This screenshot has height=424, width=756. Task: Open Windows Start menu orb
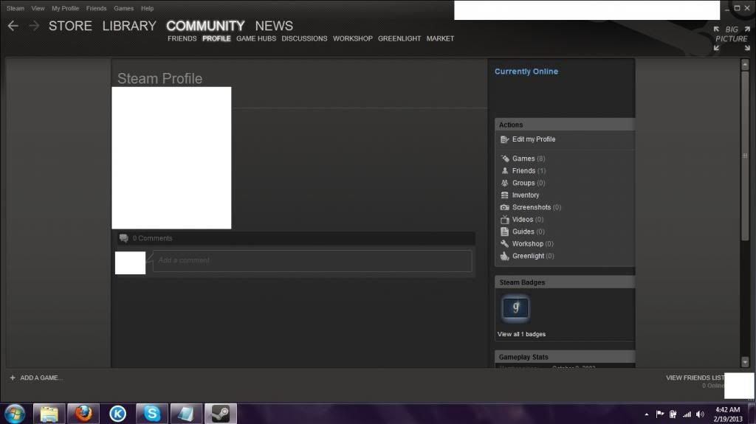[x=15, y=414]
